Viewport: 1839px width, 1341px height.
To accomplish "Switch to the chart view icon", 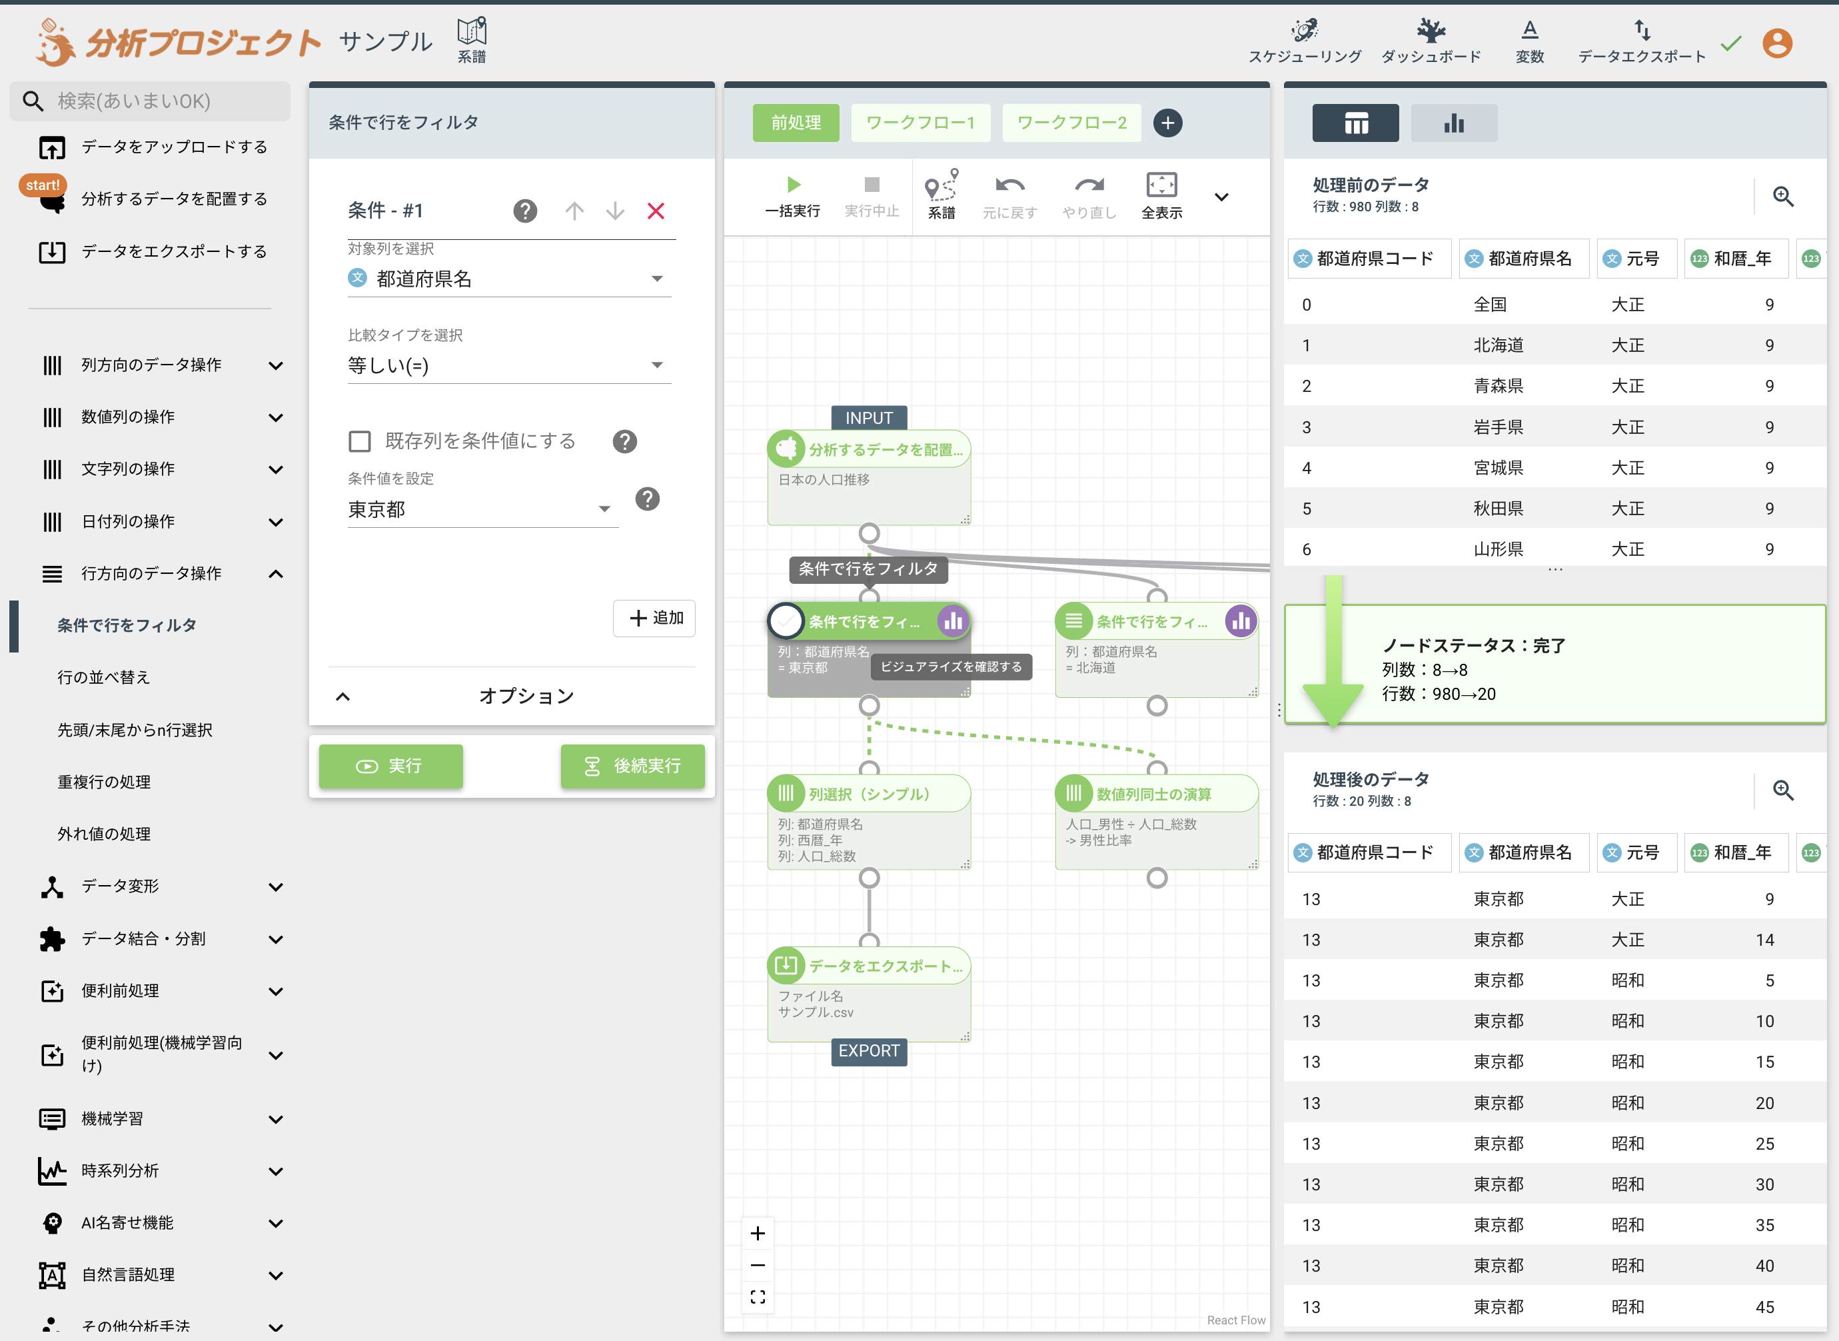I will point(1453,123).
